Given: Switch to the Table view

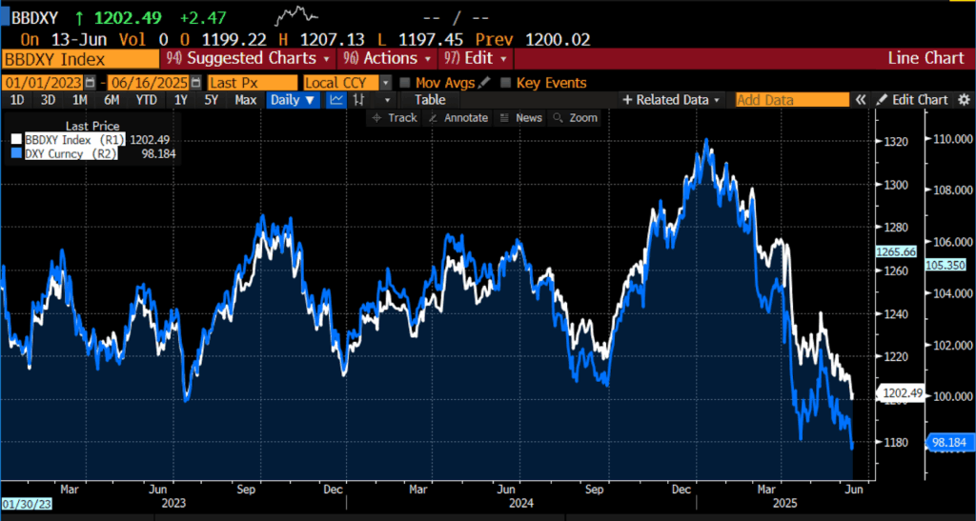Looking at the screenshot, I should click(430, 100).
